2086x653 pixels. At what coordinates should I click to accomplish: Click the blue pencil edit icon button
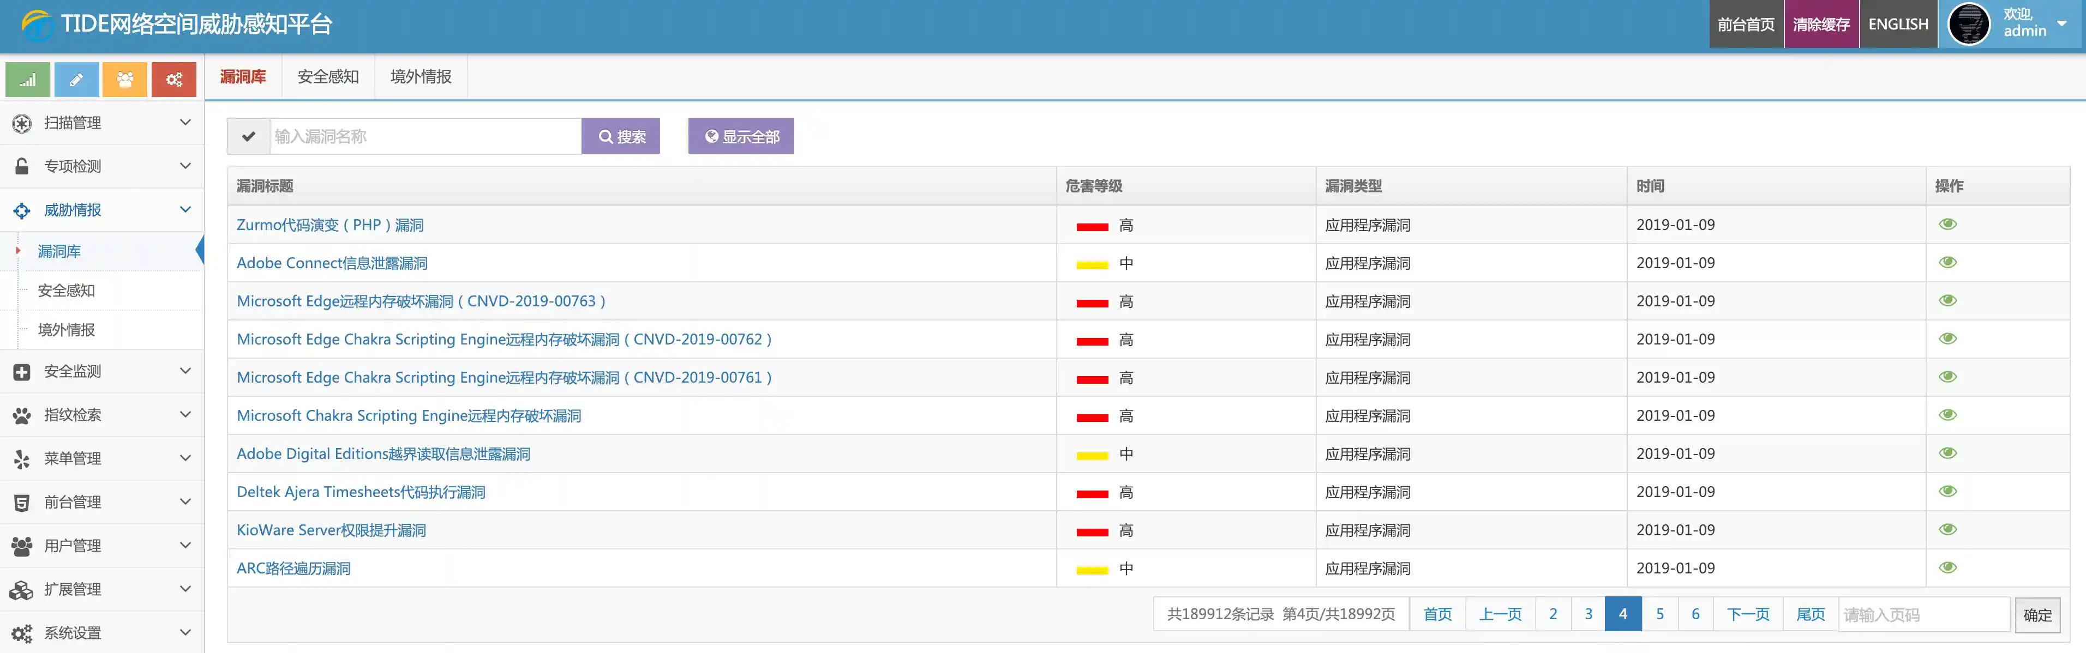(76, 79)
